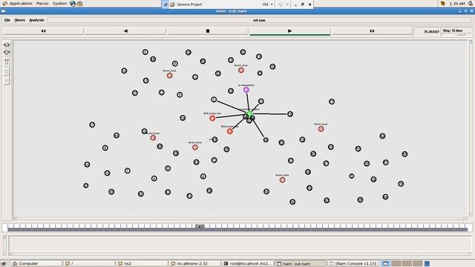Click the clock showing 1:39 AM

(457, 4)
